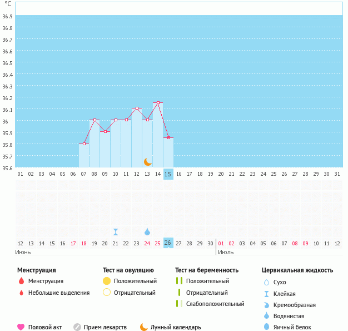Image resolution: width=348 pixels, height=331 pixels.
Task: Click the yellow positive ovulation test icon
Action: pos(107,281)
